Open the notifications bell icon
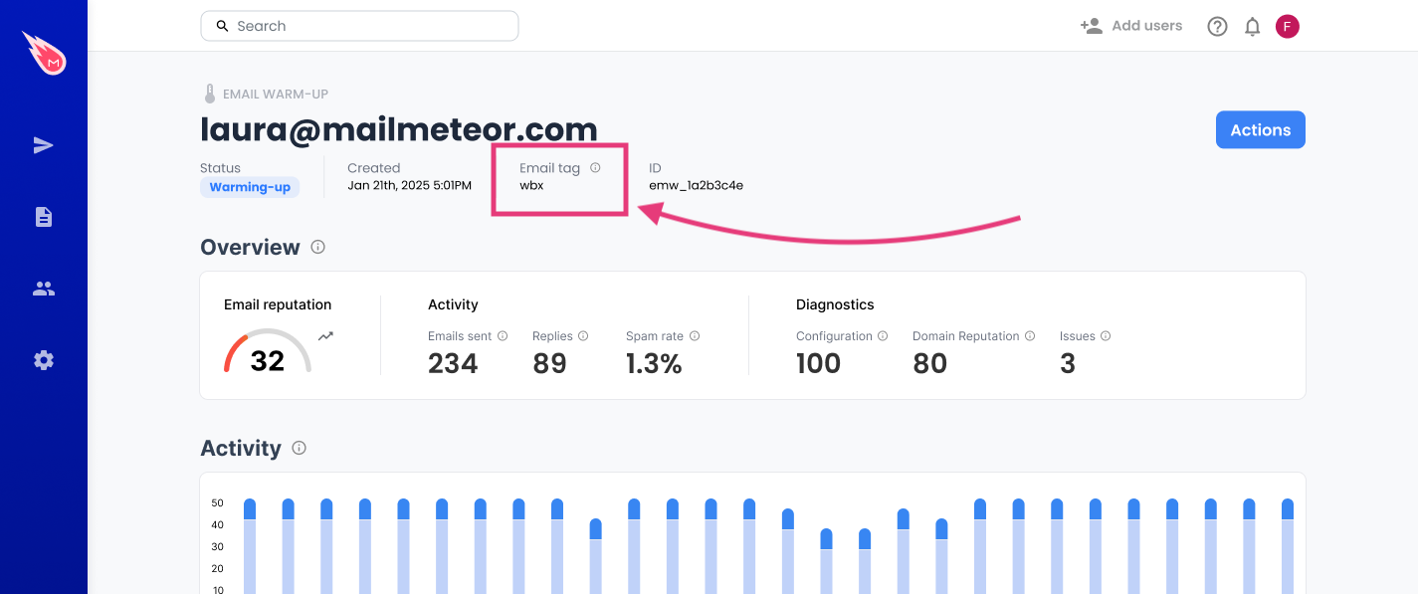1418x594 pixels. click(1253, 27)
